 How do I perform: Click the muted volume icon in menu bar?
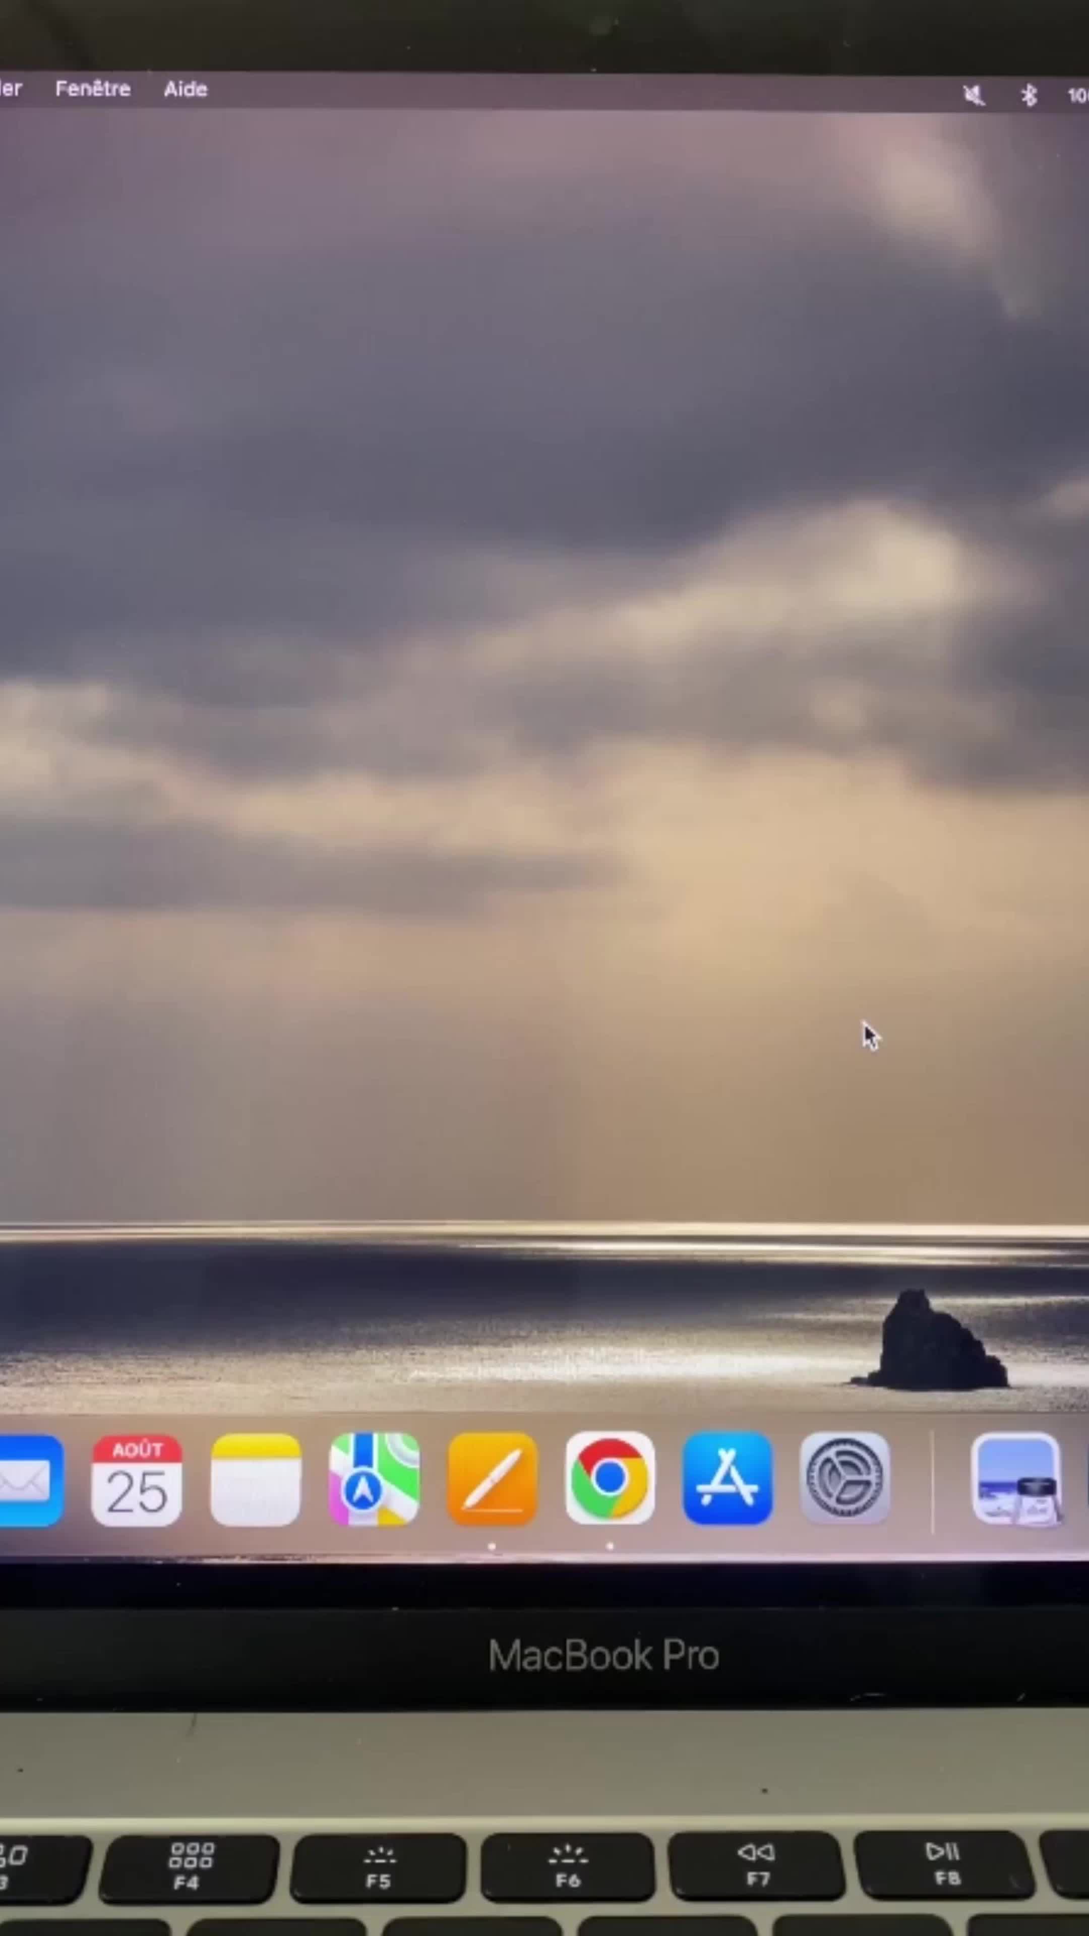(x=974, y=95)
